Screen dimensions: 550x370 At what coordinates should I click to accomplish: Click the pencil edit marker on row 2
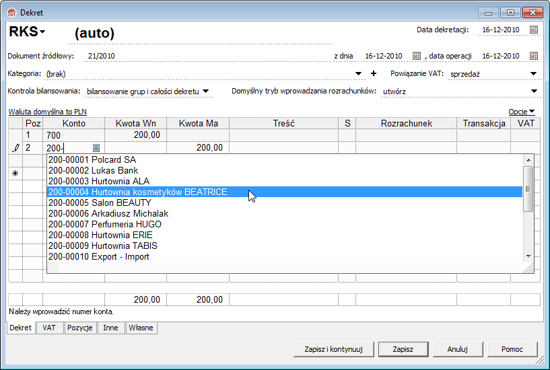click(15, 148)
